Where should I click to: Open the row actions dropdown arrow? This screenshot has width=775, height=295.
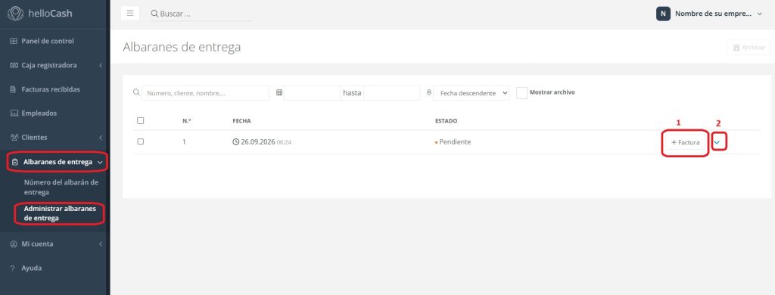click(x=717, y=142)
